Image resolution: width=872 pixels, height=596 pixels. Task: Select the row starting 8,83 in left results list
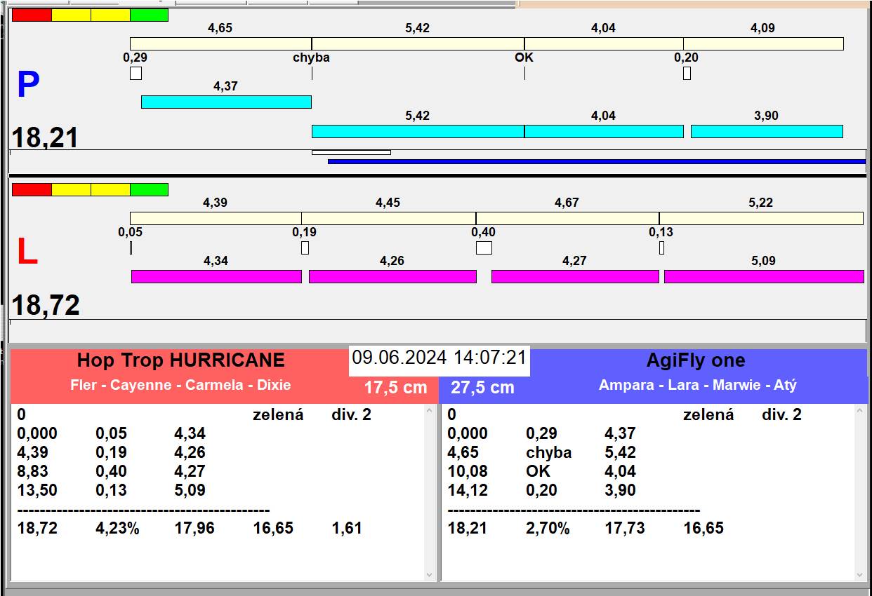[218, 471]
